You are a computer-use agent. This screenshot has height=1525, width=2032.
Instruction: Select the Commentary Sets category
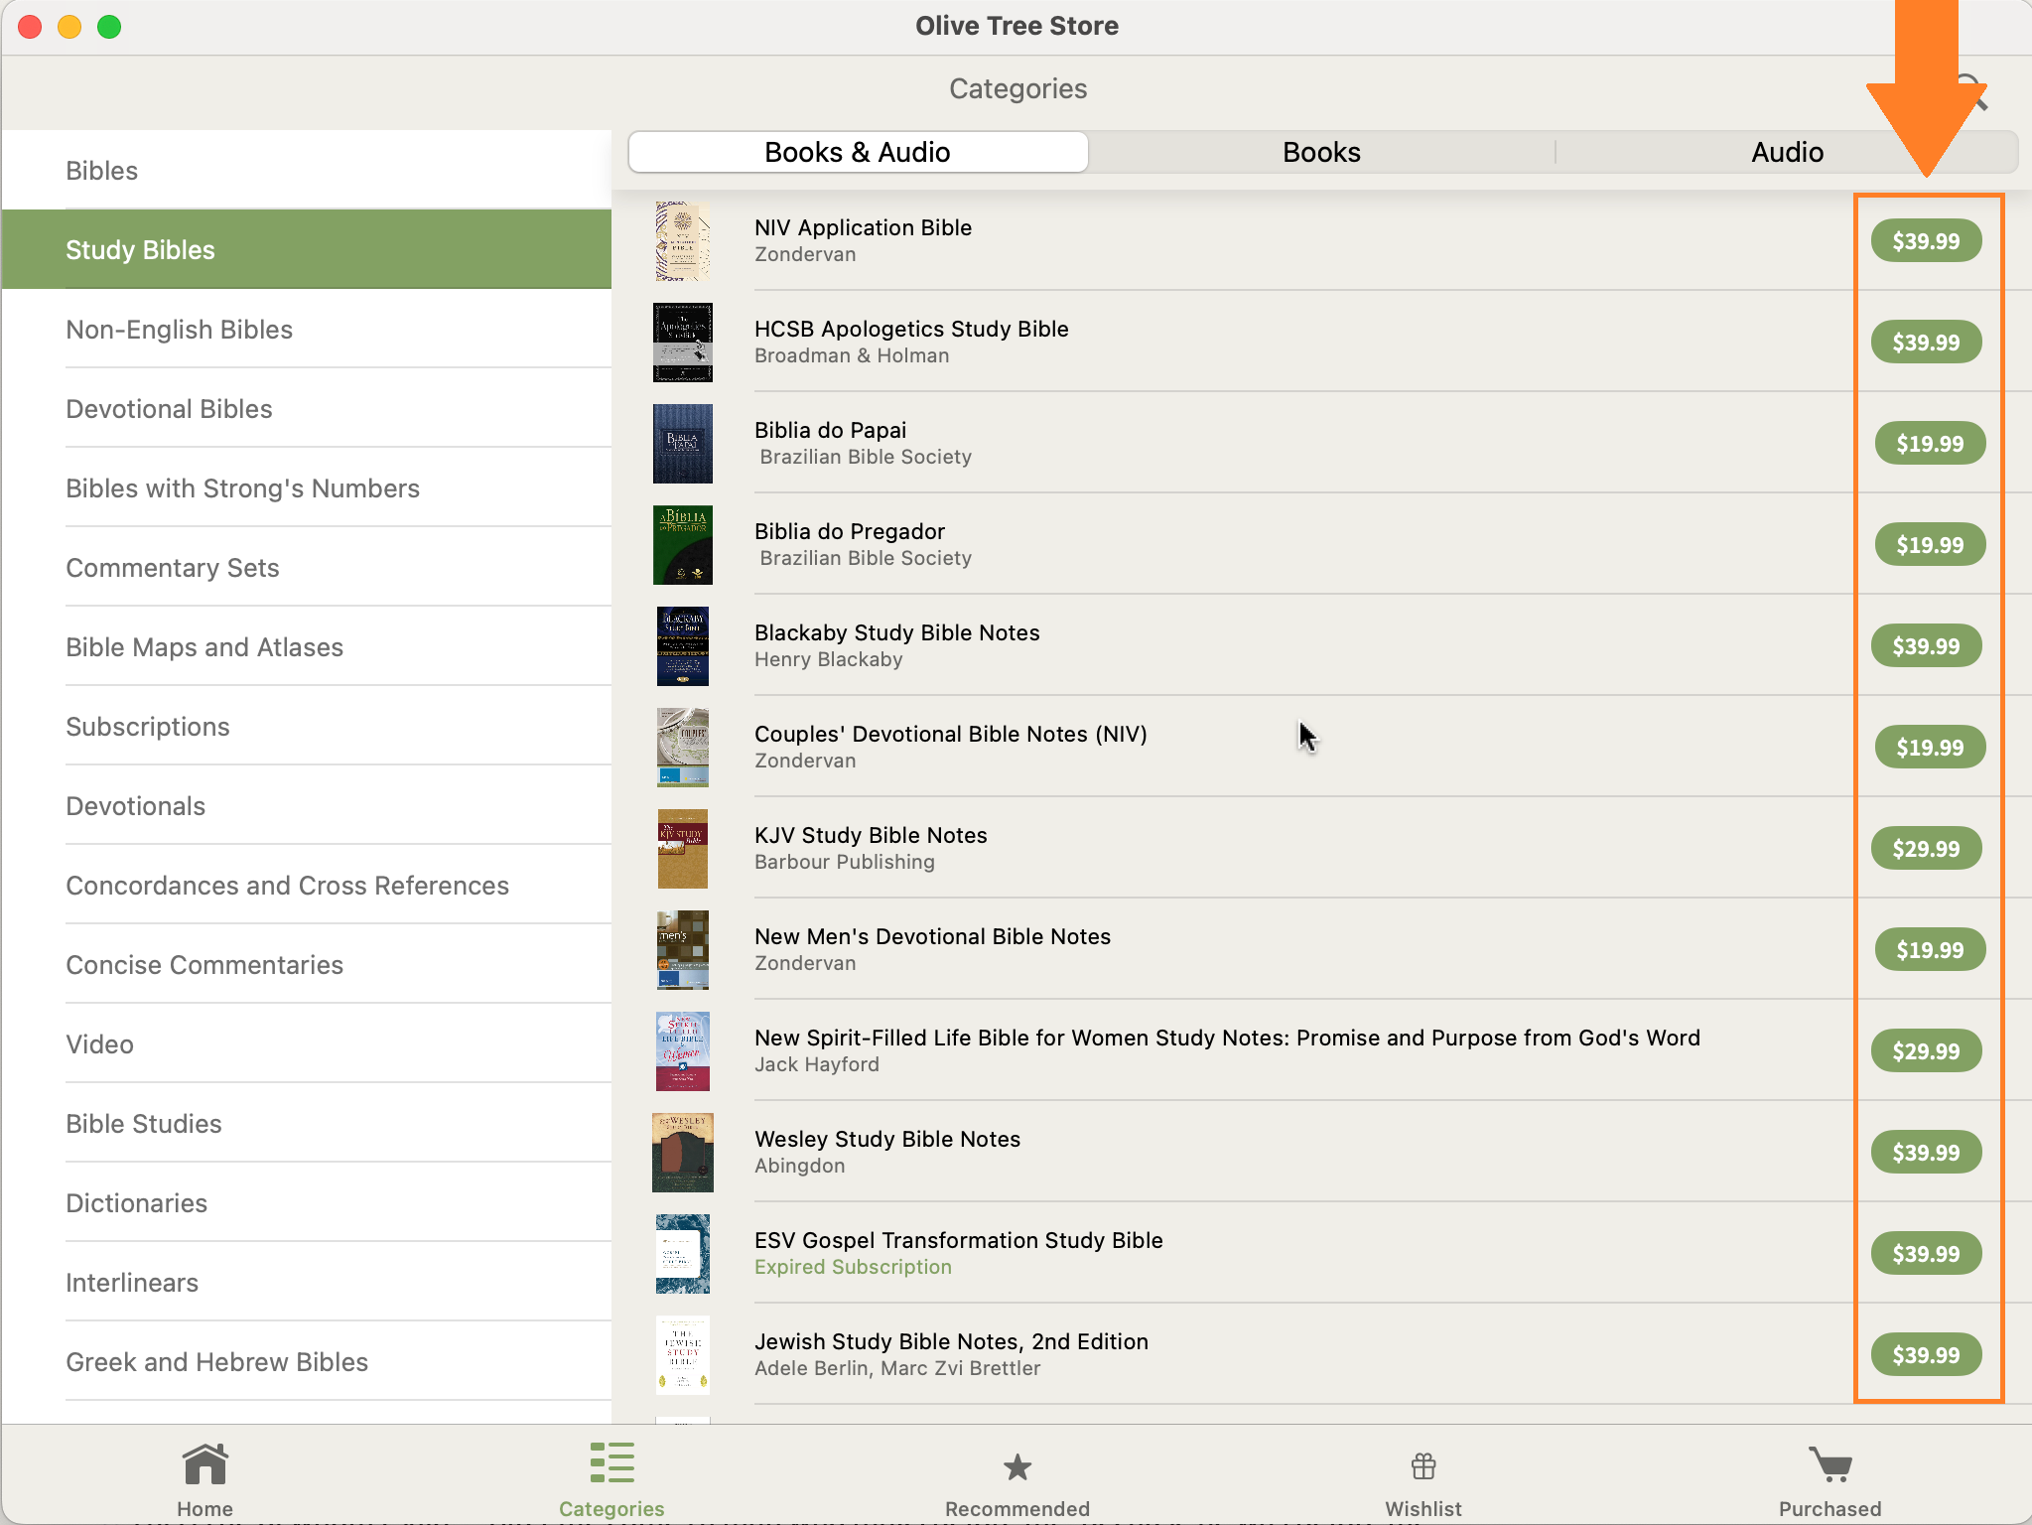click(x=173, y=568)
